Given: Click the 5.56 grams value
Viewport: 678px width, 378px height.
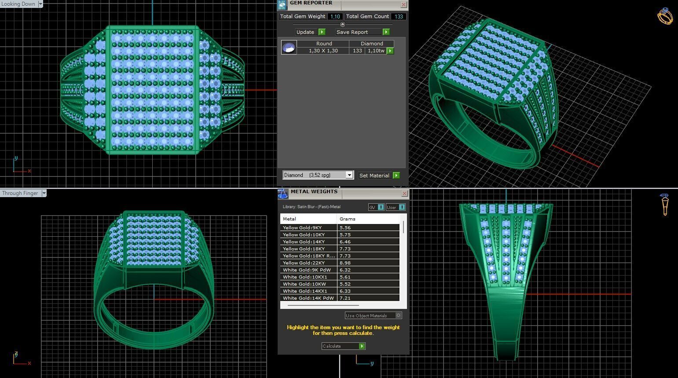Looking at the screenshot, I should point(345,228).
